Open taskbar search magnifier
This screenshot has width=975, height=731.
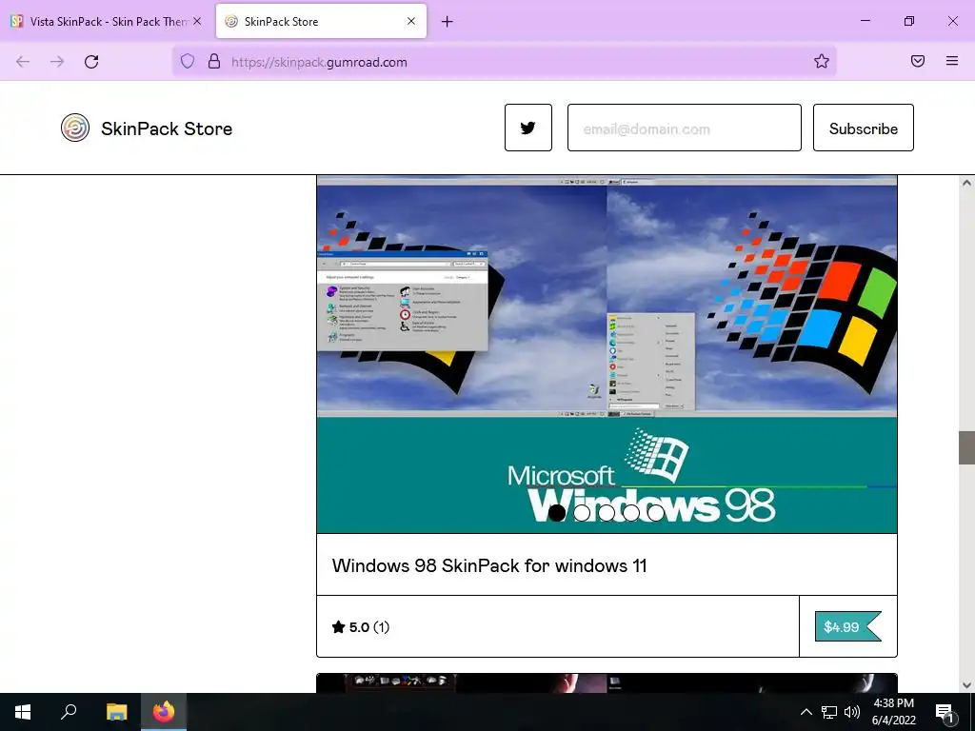click(x=69, y=712)
